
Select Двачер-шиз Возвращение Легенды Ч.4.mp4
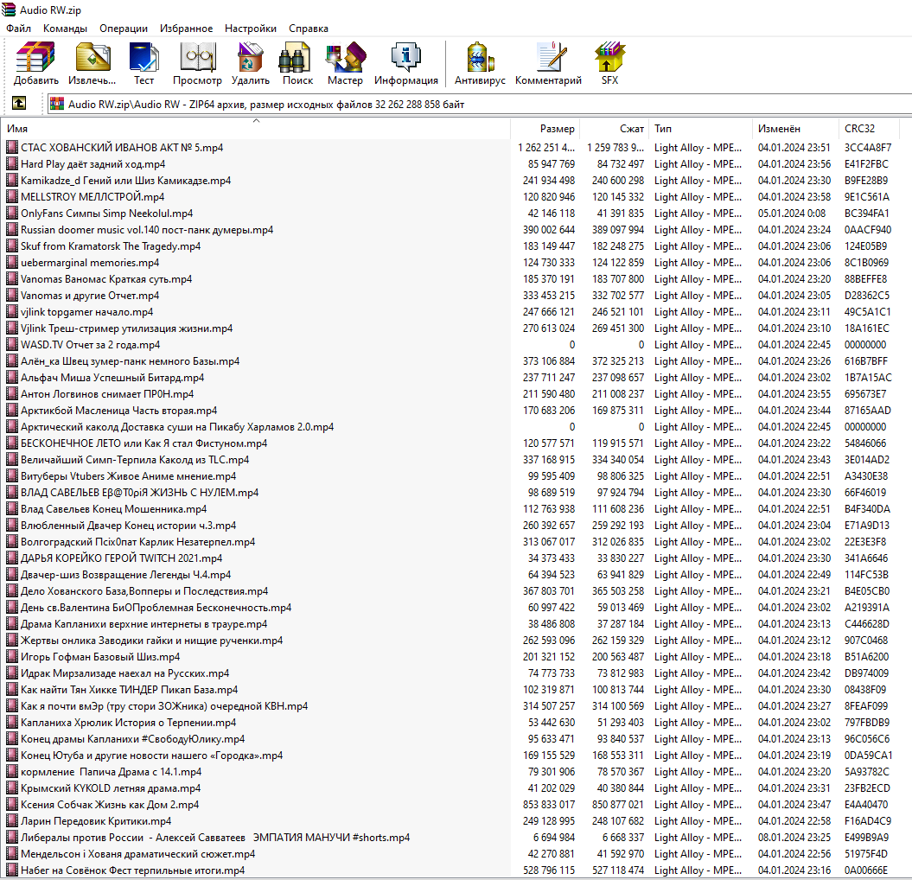tap(125, 575)
